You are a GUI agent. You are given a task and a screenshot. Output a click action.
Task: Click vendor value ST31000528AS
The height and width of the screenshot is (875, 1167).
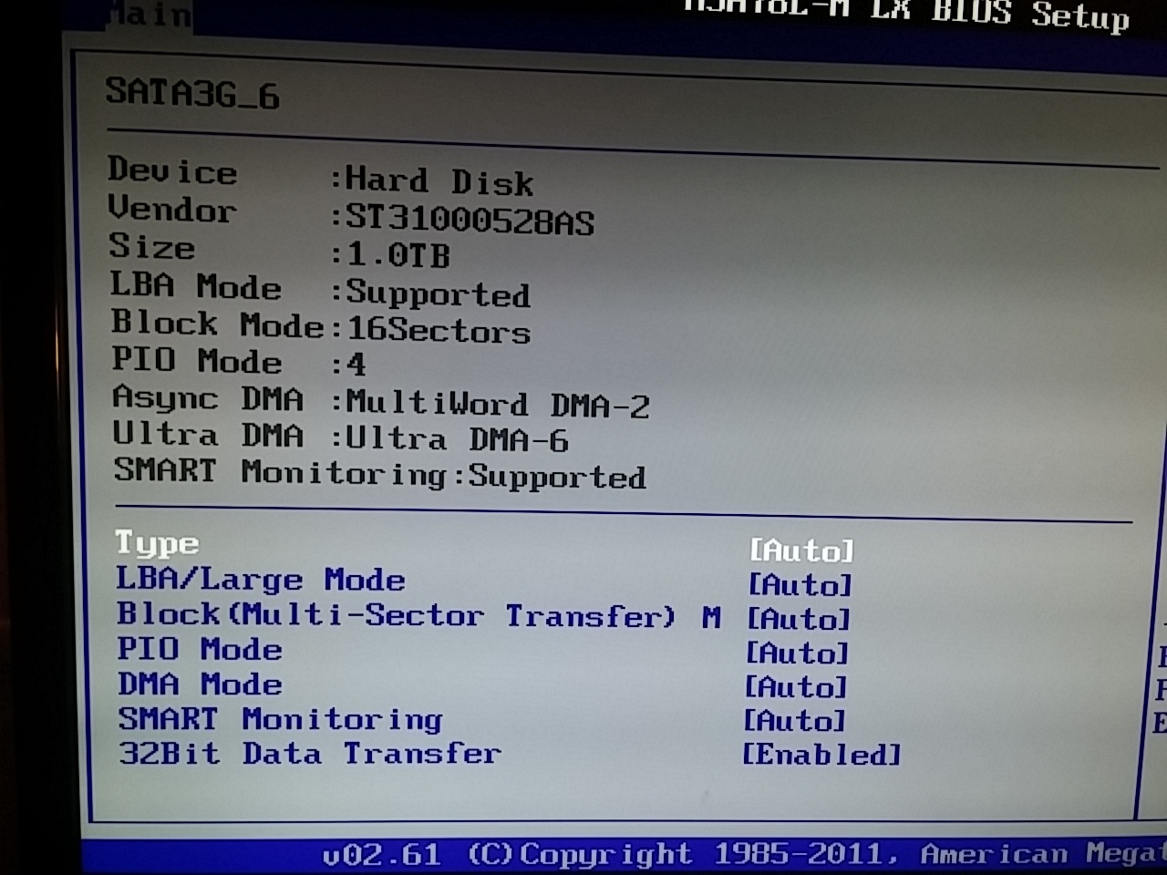point(470,220)
